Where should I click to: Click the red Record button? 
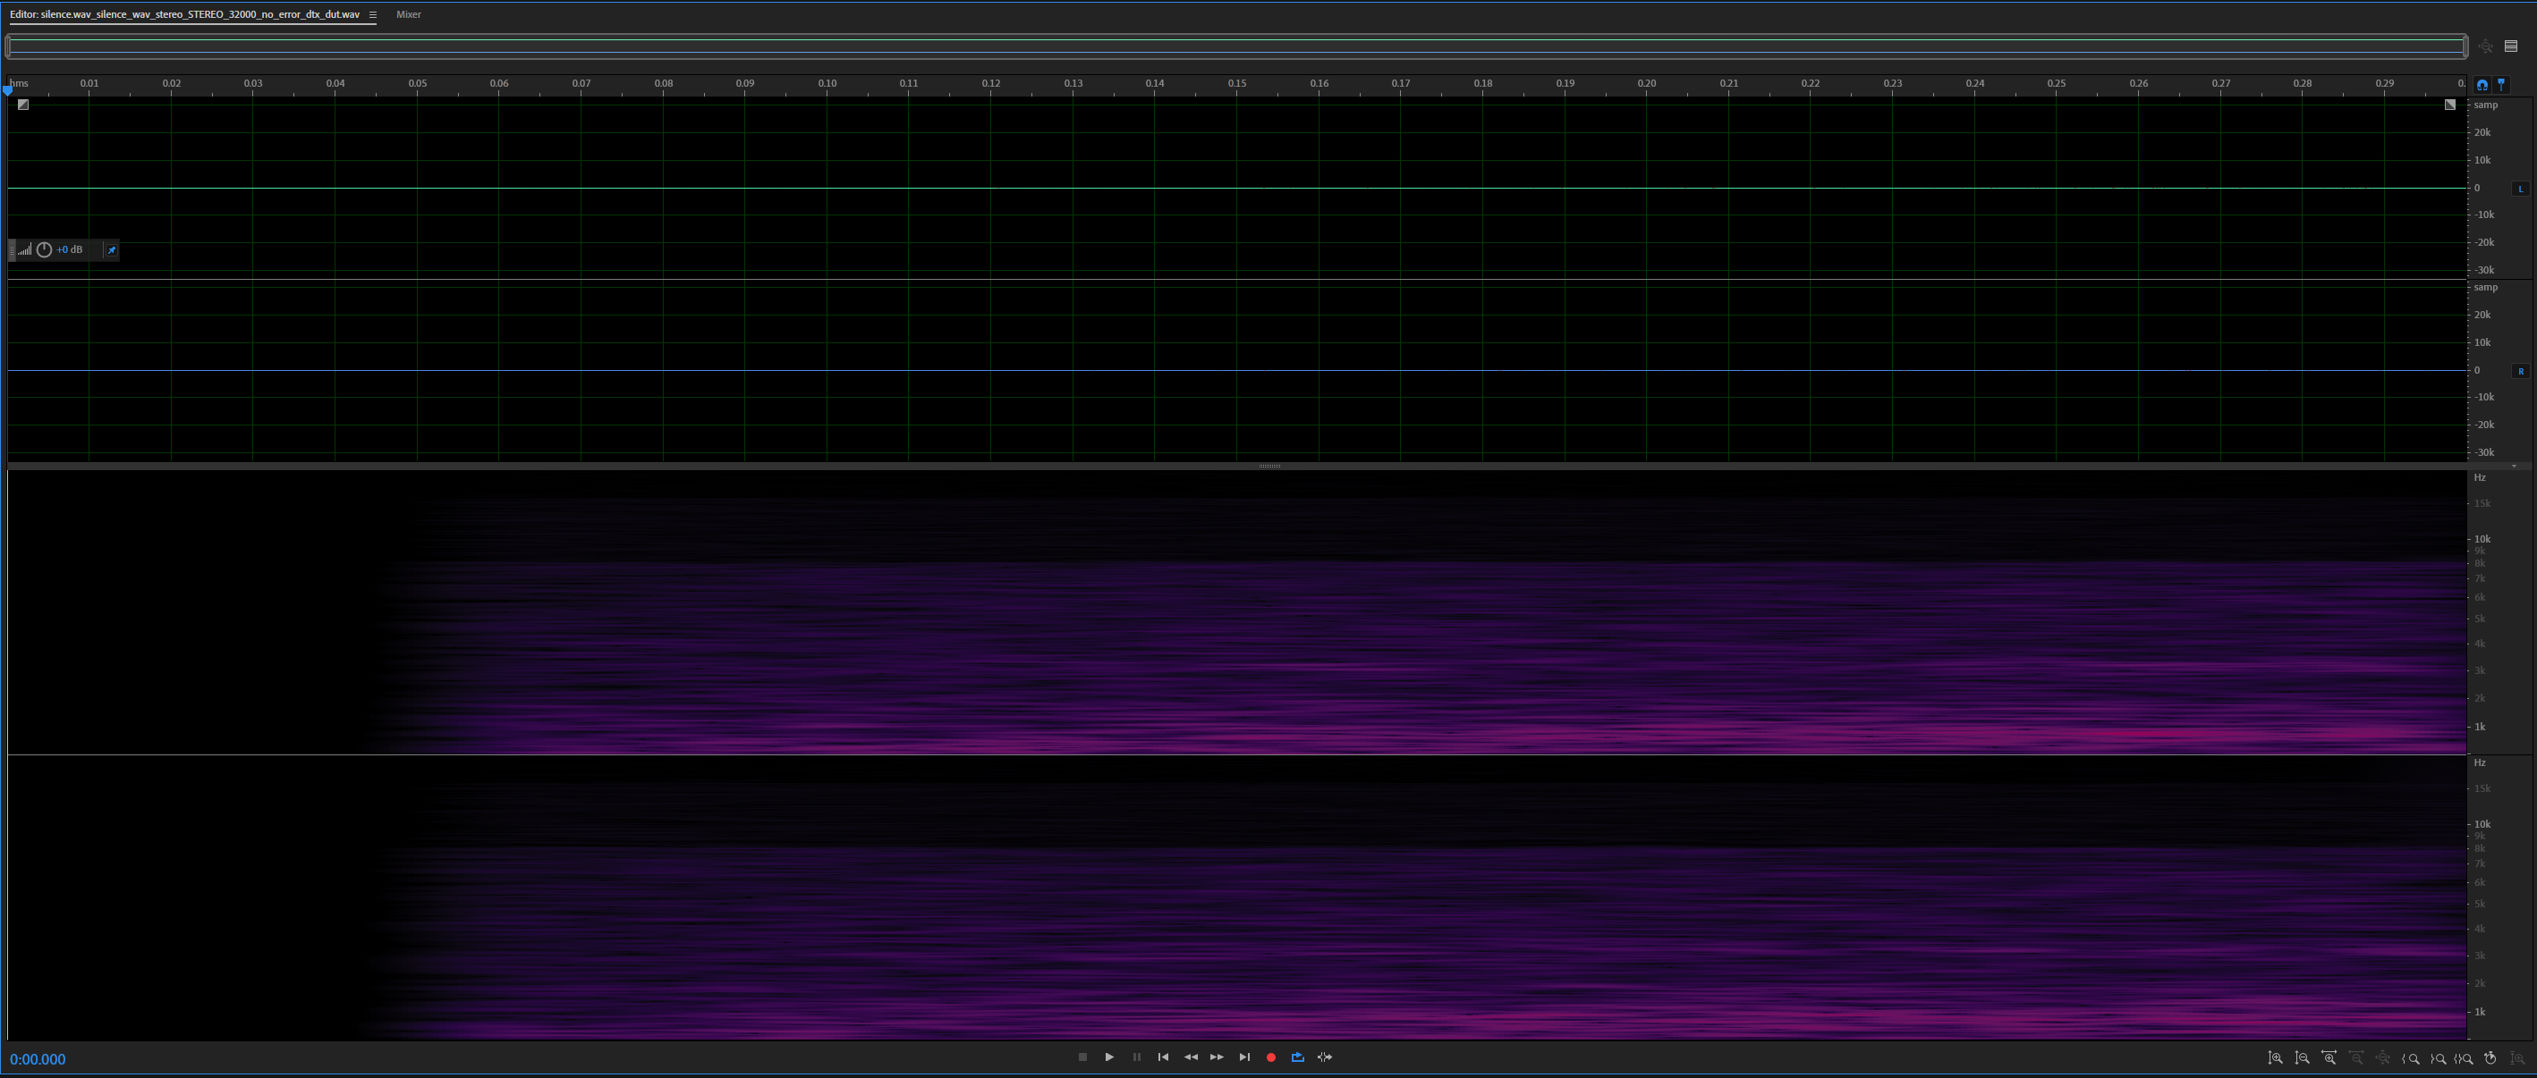[1270, 1057]
